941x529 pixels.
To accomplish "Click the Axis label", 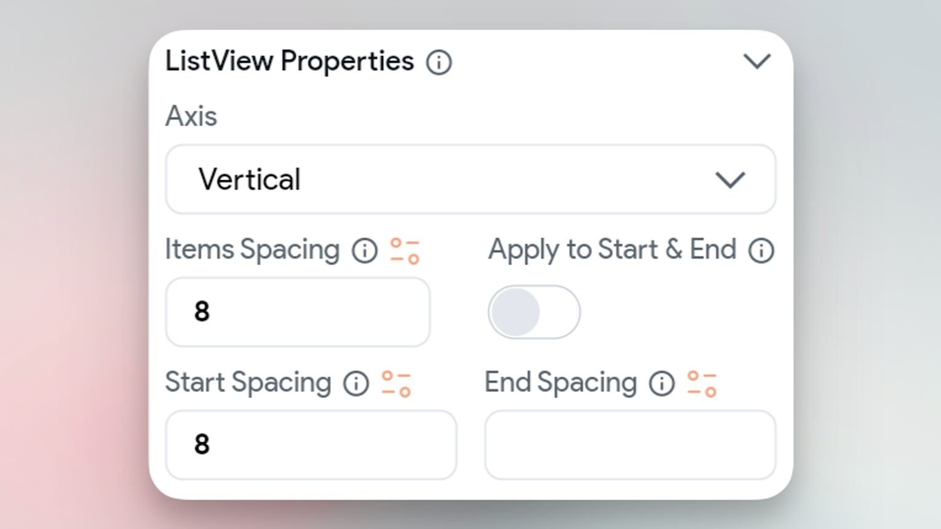I will [x=191, y=116].
